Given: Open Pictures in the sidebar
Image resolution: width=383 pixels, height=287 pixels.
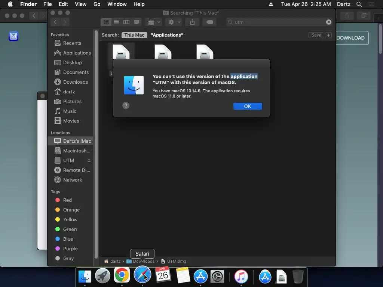Looking at the screenshot, I should (70, 101).
